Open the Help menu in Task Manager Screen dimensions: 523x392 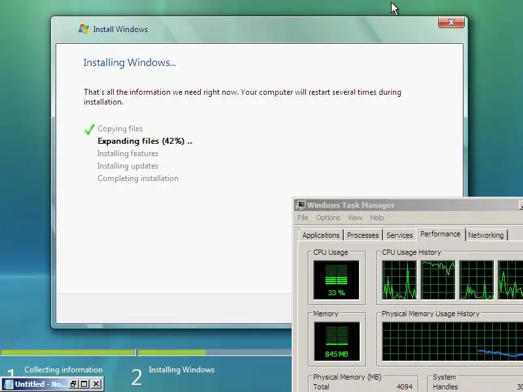click(x=377, y=218)
